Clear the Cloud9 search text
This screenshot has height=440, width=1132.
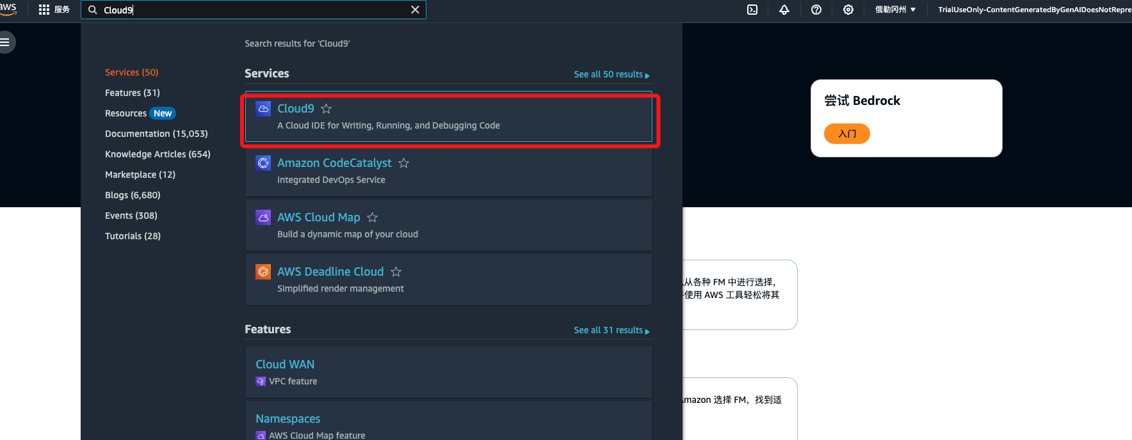[x=415, y=10]
